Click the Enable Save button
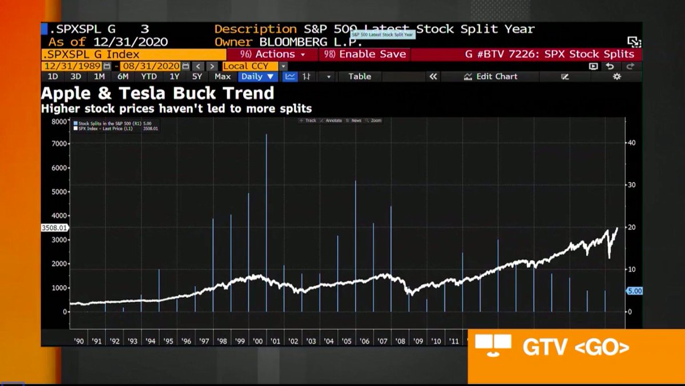Image resolution: width=685 pixels, height=386 pixels. pos(365,54)
